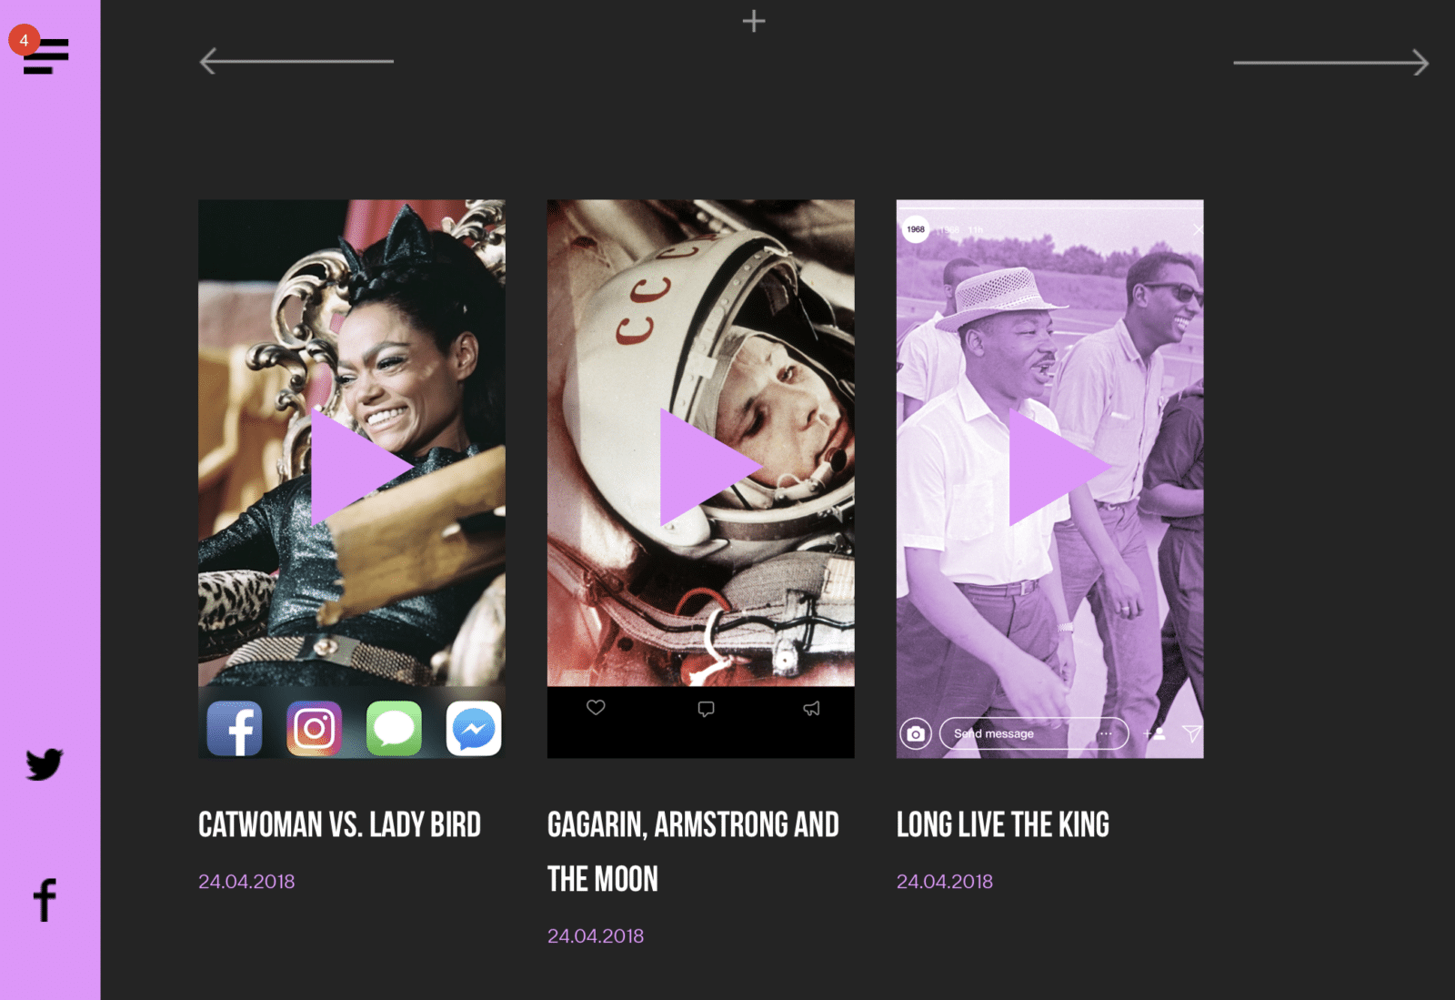Click the Facebook app icon under Catwoman
This screenshot has height=1000, width=1455.
click(235, 728)
